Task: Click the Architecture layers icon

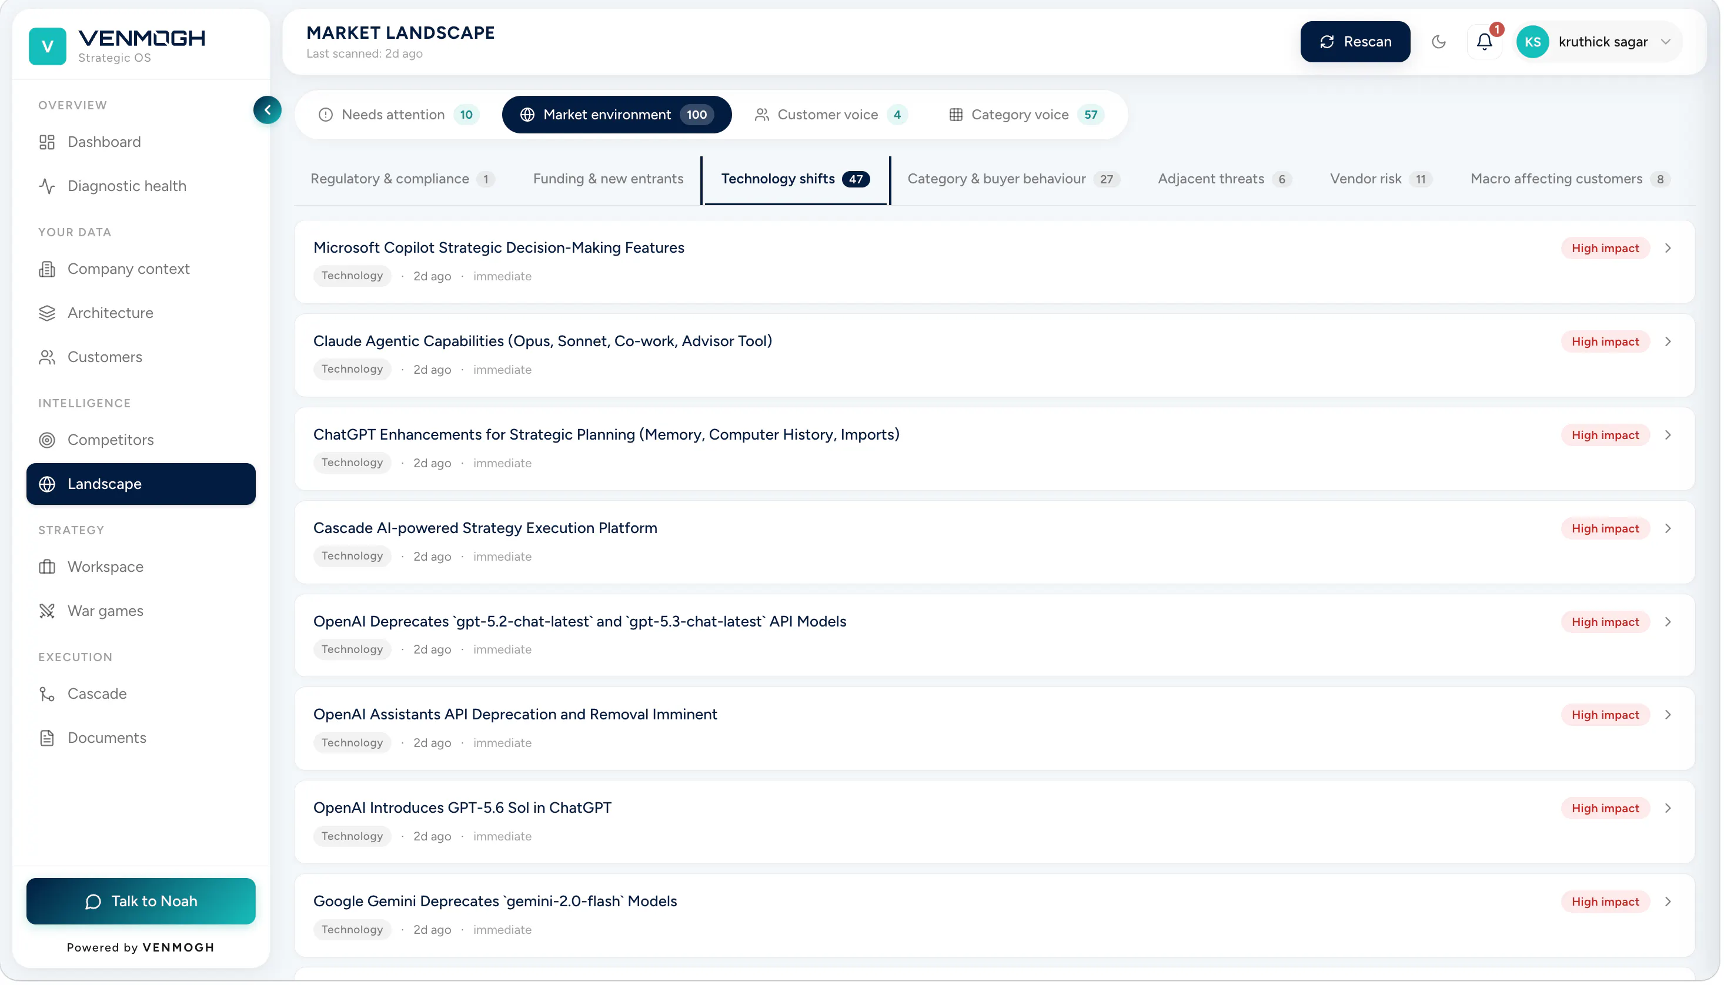Action: (x=46, y=313)
